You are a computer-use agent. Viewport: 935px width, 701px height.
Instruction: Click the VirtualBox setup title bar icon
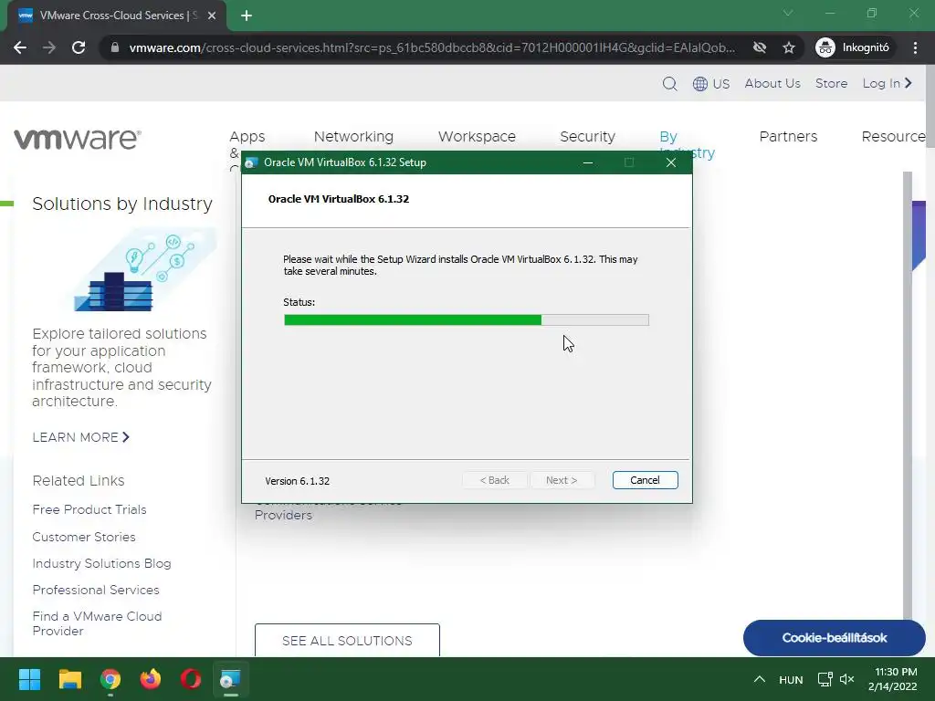251,162
